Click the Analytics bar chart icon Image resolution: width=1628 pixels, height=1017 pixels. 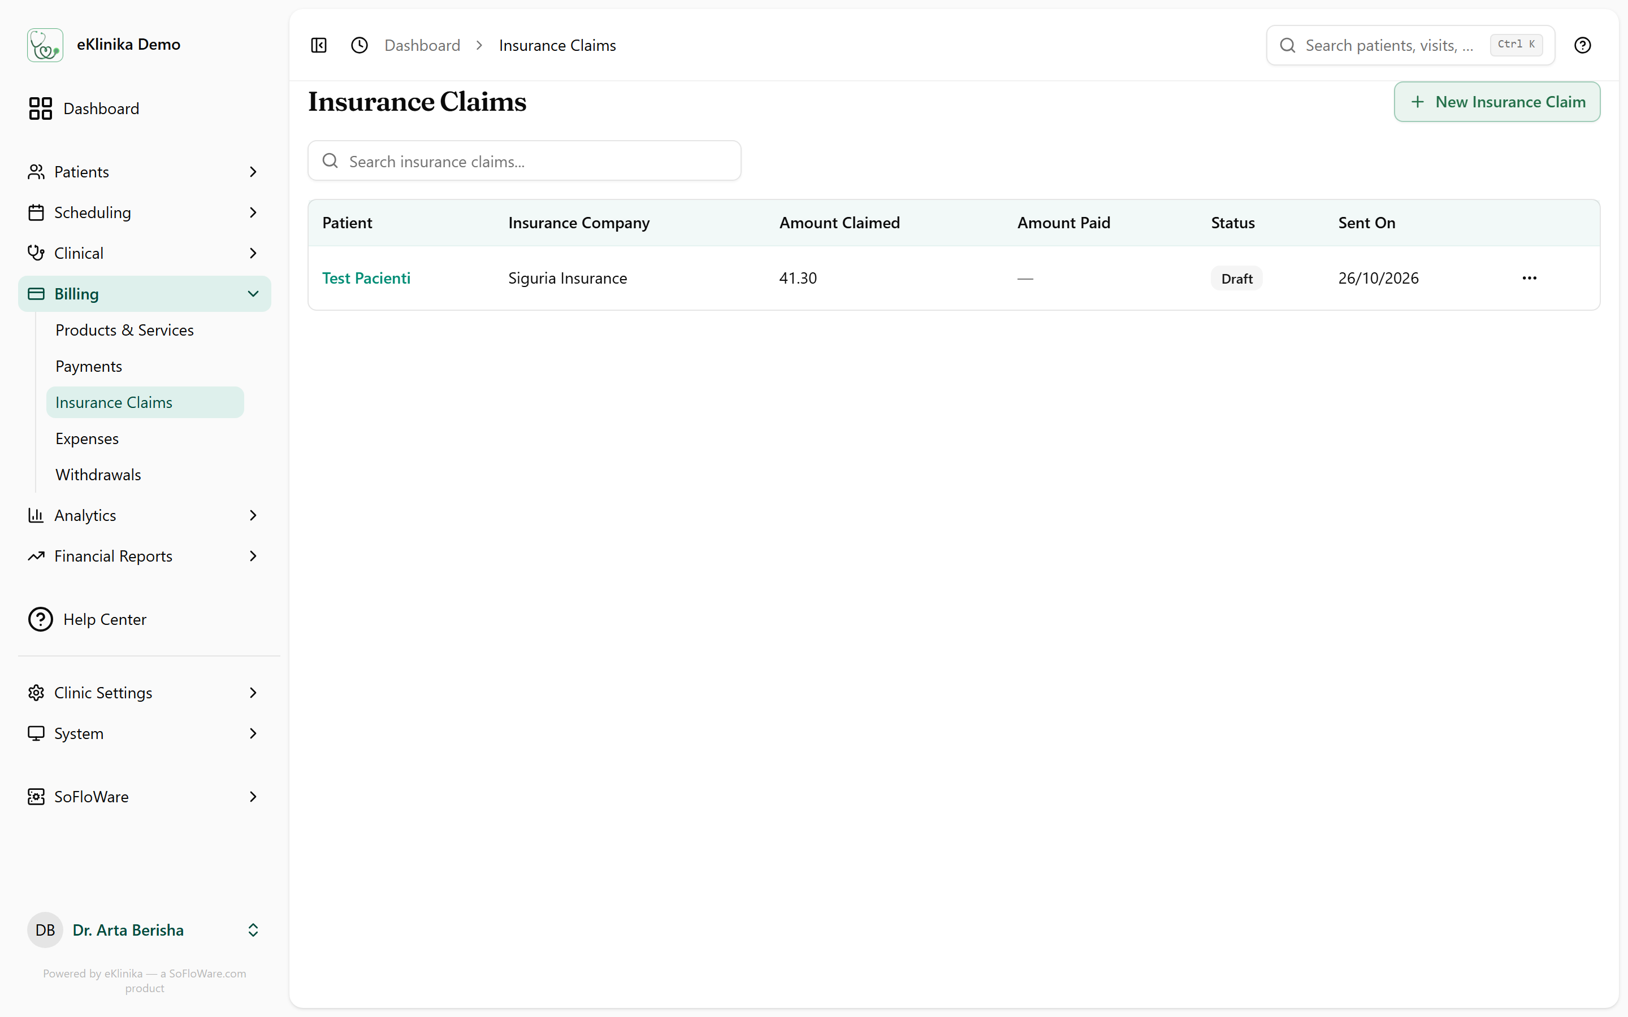(36, 515)
